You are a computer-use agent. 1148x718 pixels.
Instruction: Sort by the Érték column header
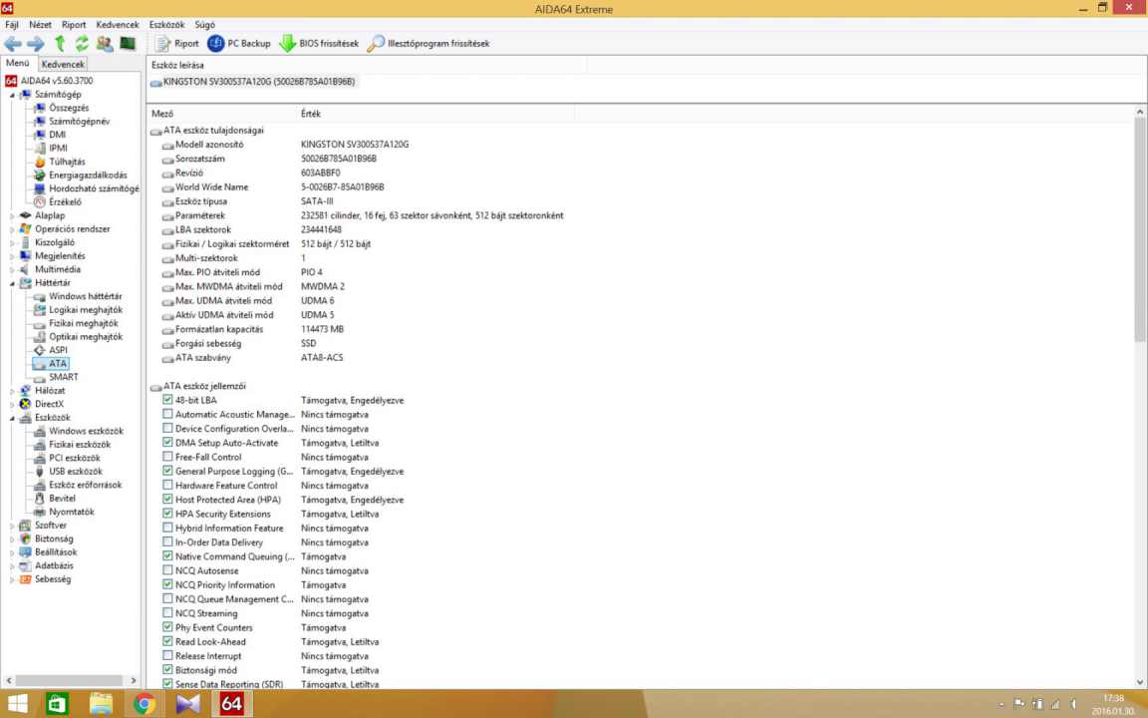point(434,114)
